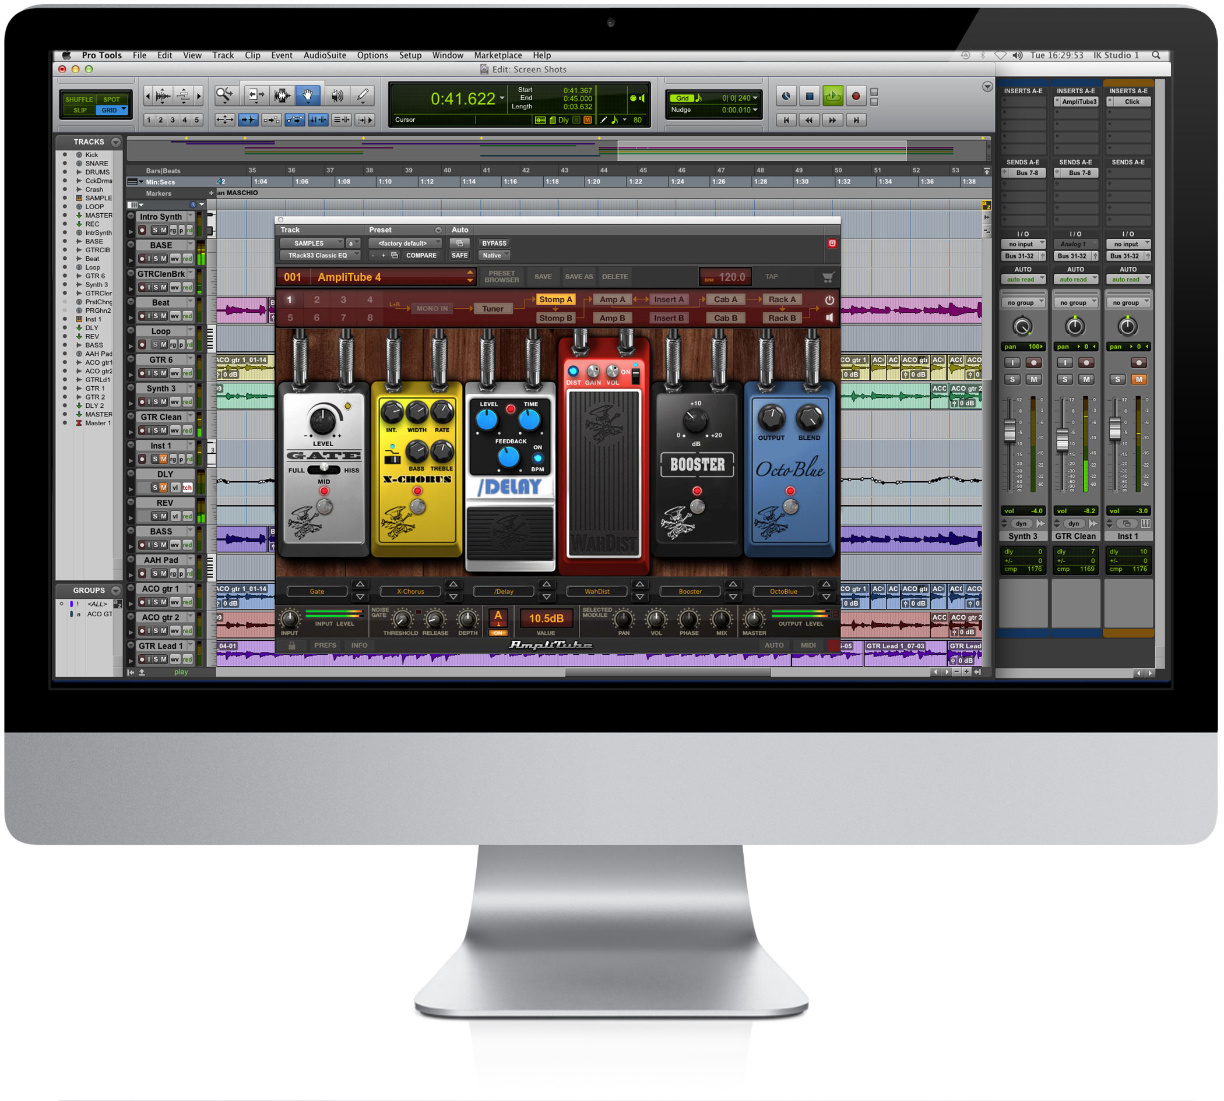Click the macOS volume icon
Viewport: 1224px width, 1101px height.
(1018, 55)
